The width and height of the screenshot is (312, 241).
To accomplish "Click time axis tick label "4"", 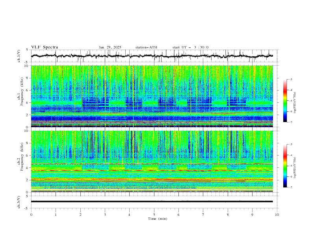I will [130, 215].
